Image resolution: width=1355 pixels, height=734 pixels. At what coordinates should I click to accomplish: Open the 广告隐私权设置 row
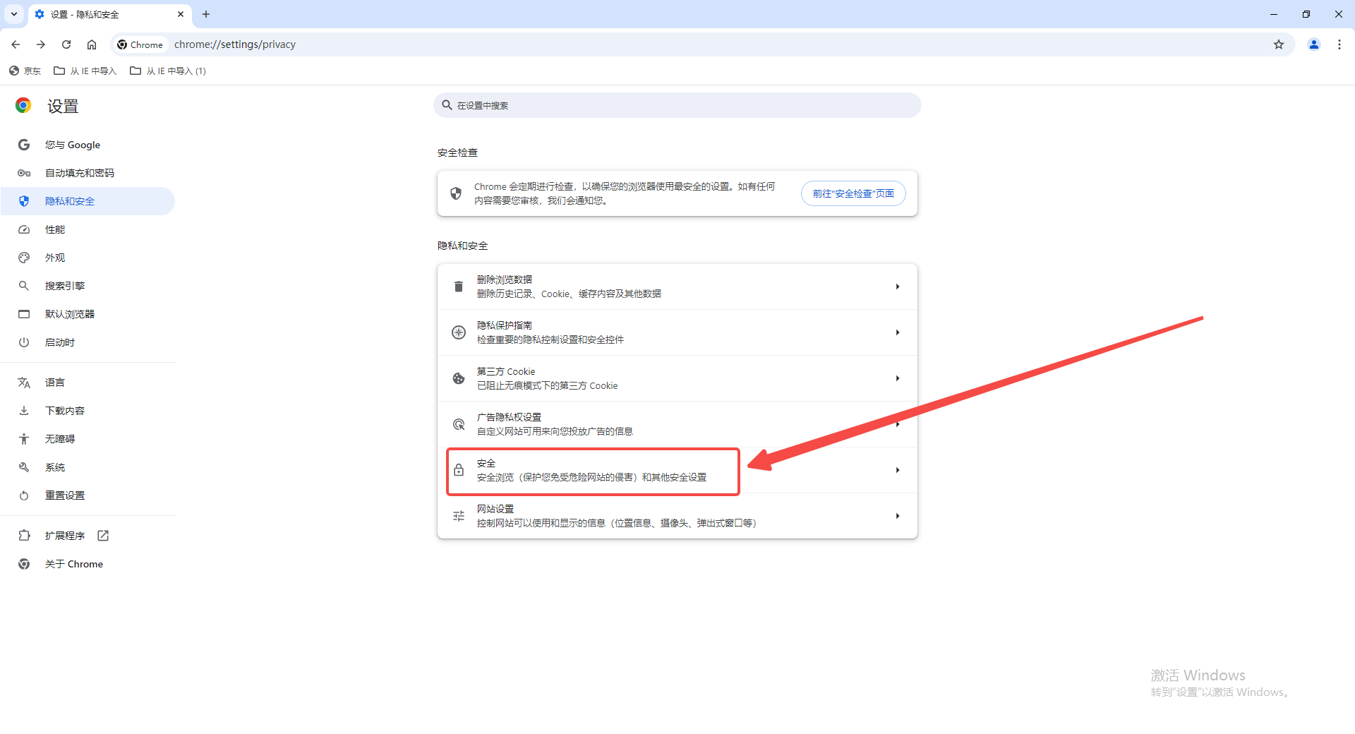tap(677, 424)
